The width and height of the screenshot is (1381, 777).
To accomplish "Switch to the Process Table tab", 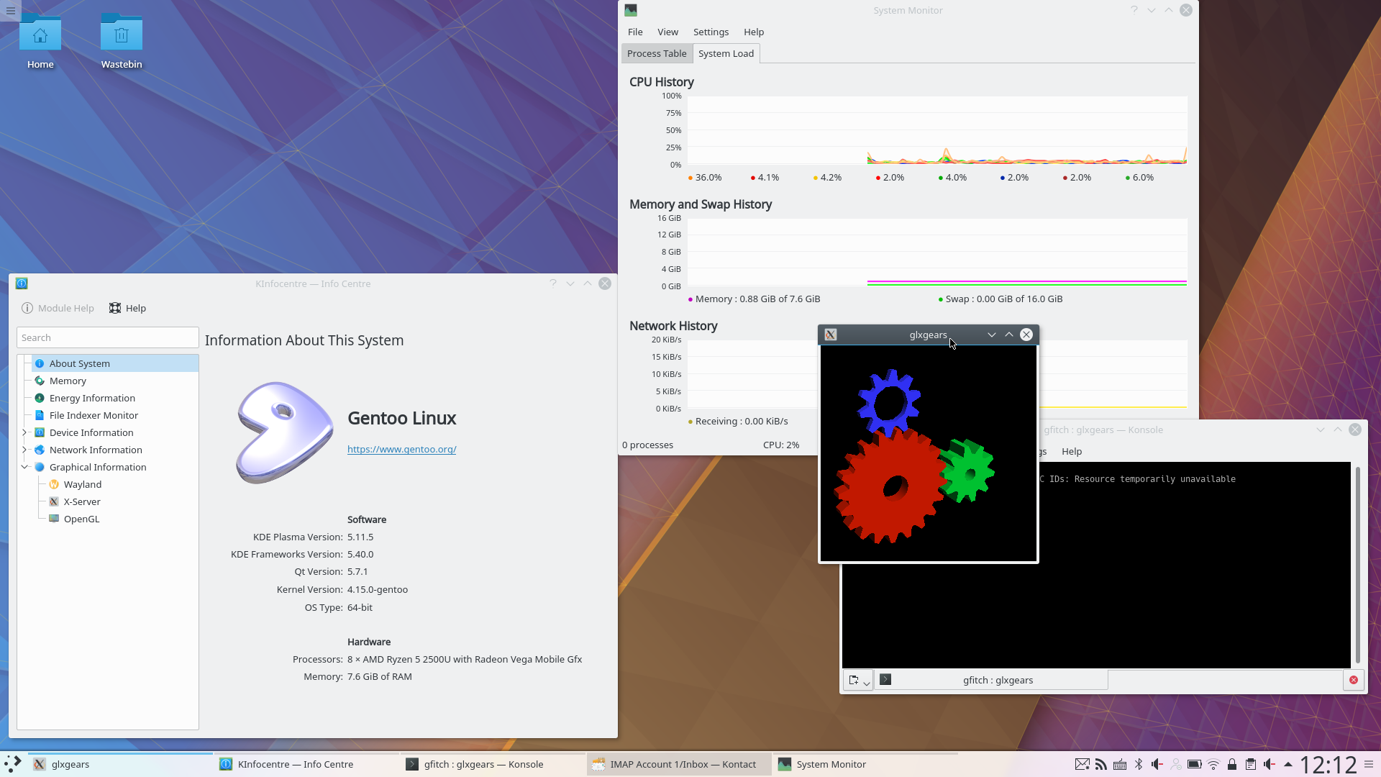I will tap(657, 53).
